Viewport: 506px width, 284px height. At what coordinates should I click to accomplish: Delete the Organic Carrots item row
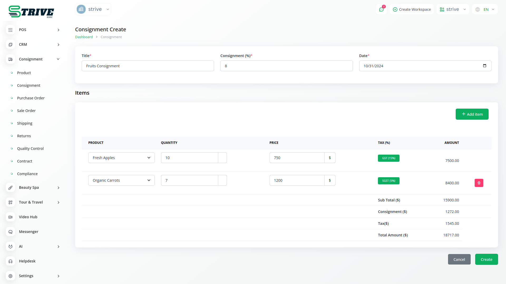point(479,183)
